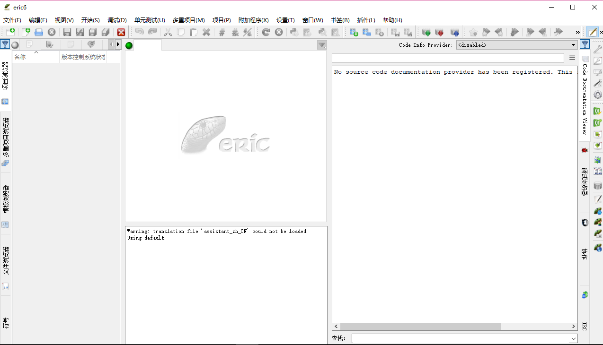Click the pencil Edit mode toolbar icon

(592, 32)
